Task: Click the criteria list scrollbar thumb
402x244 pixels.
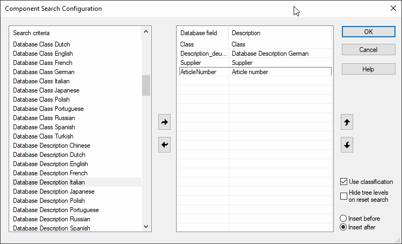Action: pos(146,85)
